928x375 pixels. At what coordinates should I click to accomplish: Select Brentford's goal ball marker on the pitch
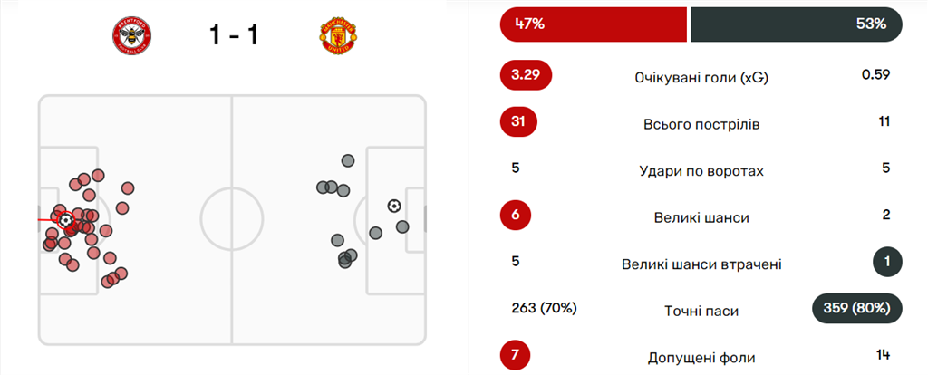pyautogui.click(x=65, y=219)
